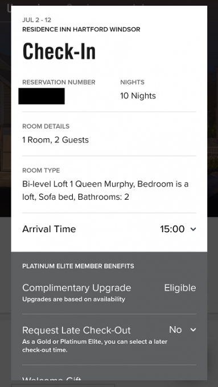
Task: Select the 10 Nights text
Action: 138,96
